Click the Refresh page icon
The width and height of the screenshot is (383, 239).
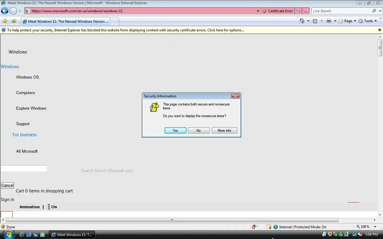(x=298, y=11)
